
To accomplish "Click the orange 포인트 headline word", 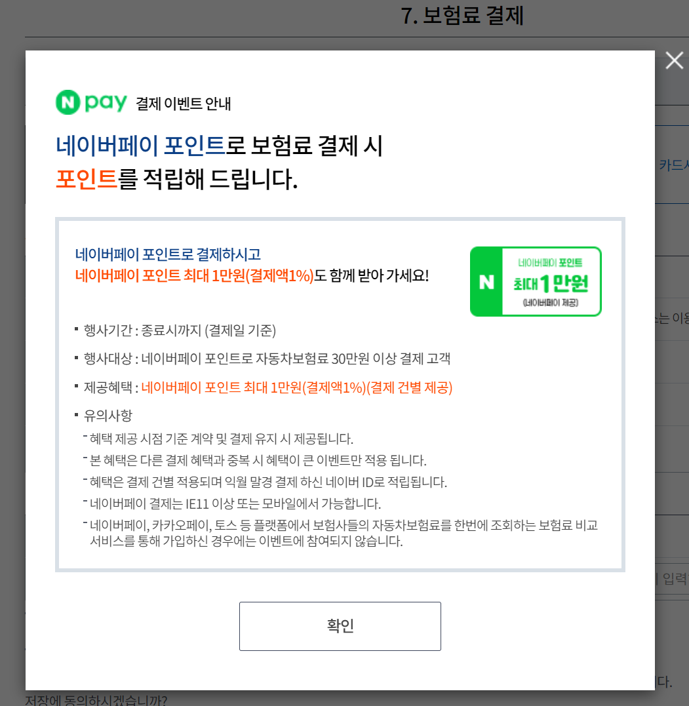I will point(87,179).
